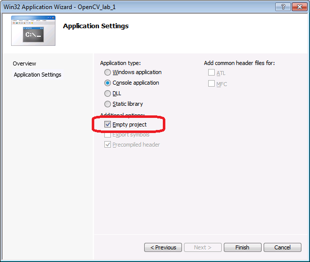Toggle the Empty project checkbox
Screen dimensions: 310x262
(107, 124)
